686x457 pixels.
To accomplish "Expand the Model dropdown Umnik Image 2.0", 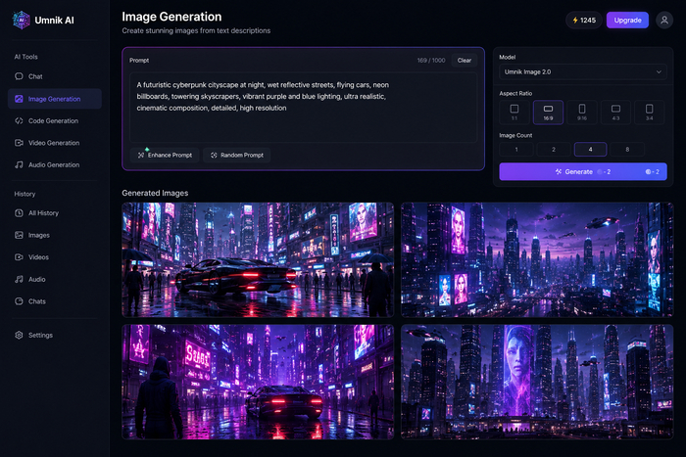I will [x=583, y=72].
